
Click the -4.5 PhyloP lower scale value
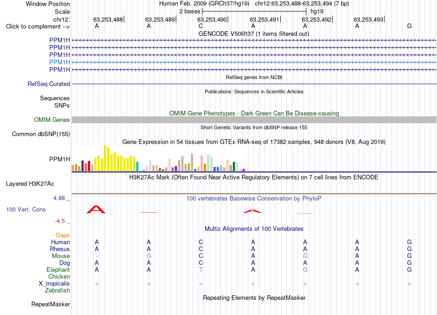click(x=60, y=221)
